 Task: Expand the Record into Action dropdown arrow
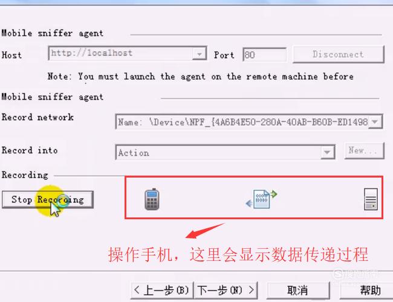[x=327, y=152]
